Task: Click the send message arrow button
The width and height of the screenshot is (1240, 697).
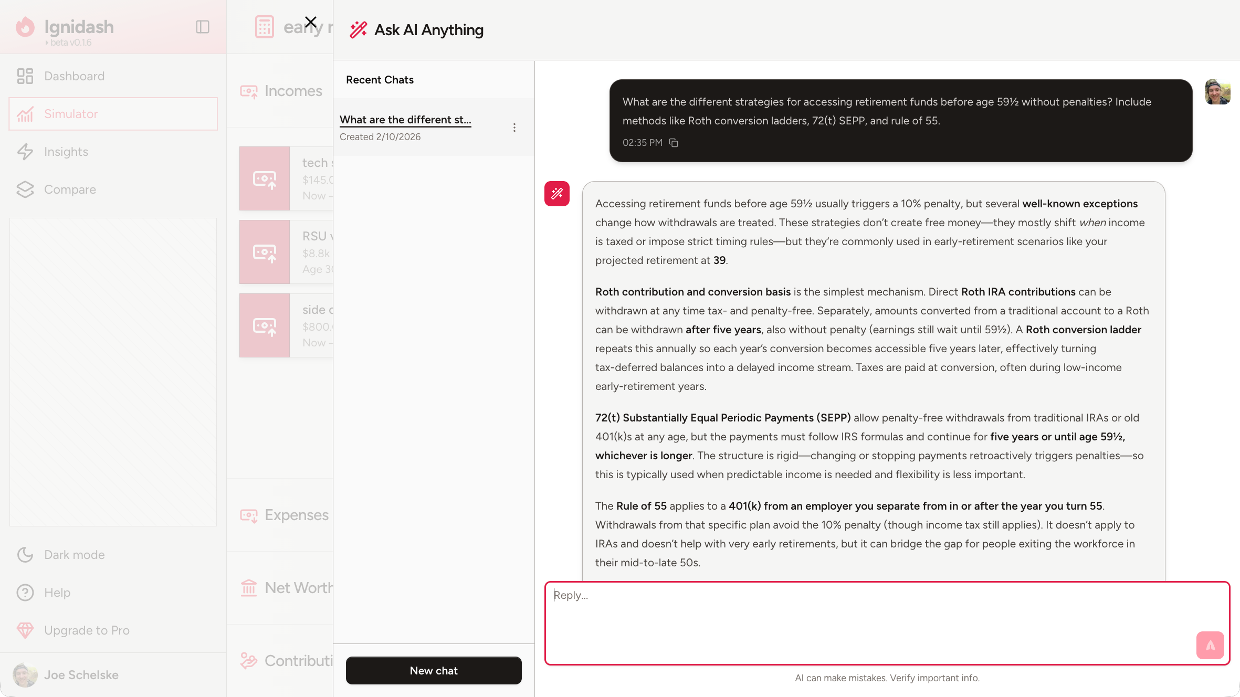Action: [1210, 645]
